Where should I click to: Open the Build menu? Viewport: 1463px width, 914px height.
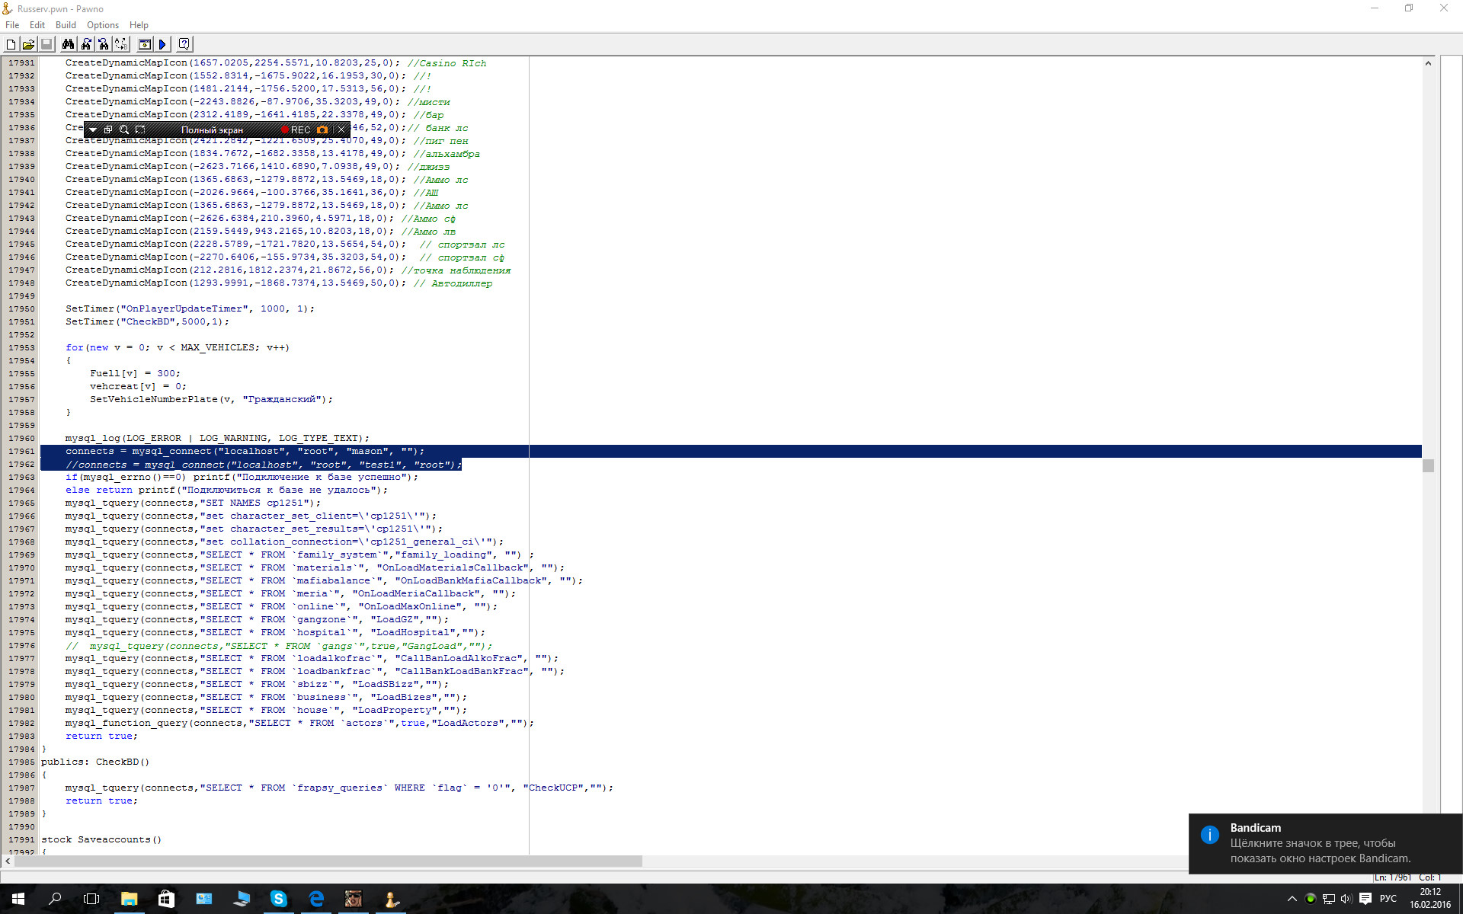pos(66,25)
